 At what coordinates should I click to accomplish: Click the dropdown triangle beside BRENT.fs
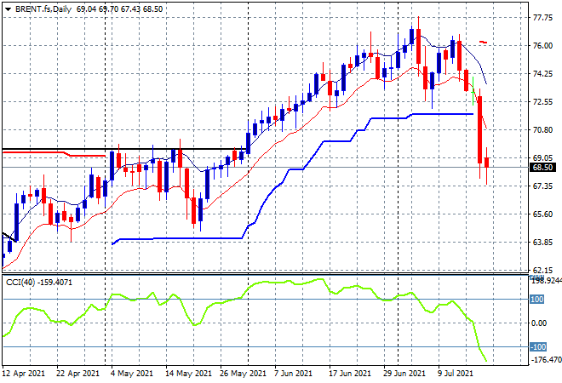click(9, 9)
